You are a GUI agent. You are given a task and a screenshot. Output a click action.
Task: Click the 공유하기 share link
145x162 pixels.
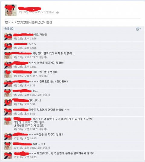click(x=9, y=29)
